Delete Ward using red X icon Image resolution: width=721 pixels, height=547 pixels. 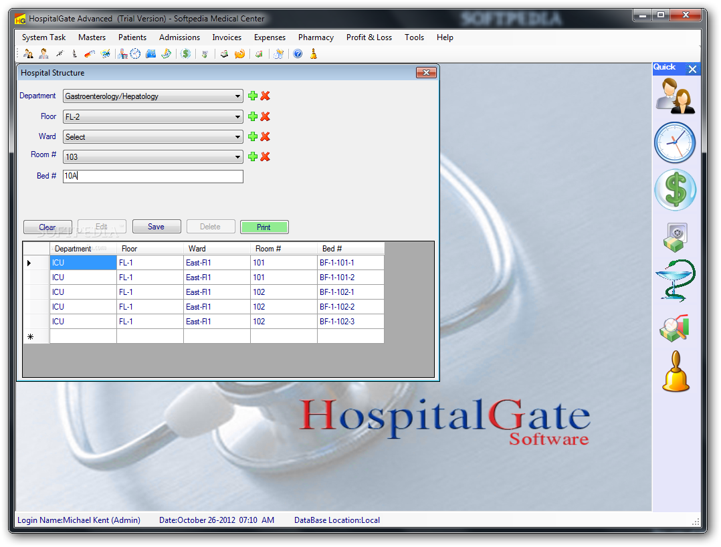click(x=265, y=136)
